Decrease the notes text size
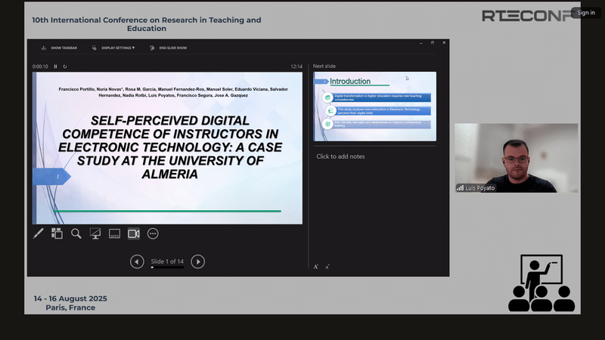Screen dimensions: 605x340 [x=327, y=267]
